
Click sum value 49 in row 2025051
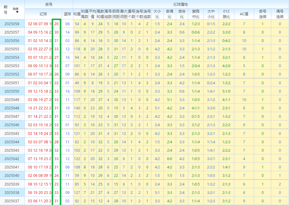77,83
